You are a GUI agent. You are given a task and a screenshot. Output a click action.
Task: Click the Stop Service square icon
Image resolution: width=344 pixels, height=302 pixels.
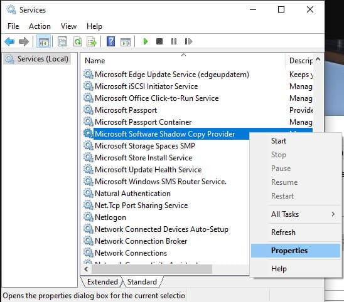tap(159, 41)
